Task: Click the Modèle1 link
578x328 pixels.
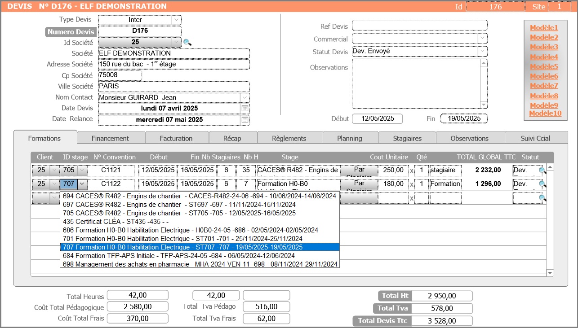Action: coord(544,28)
